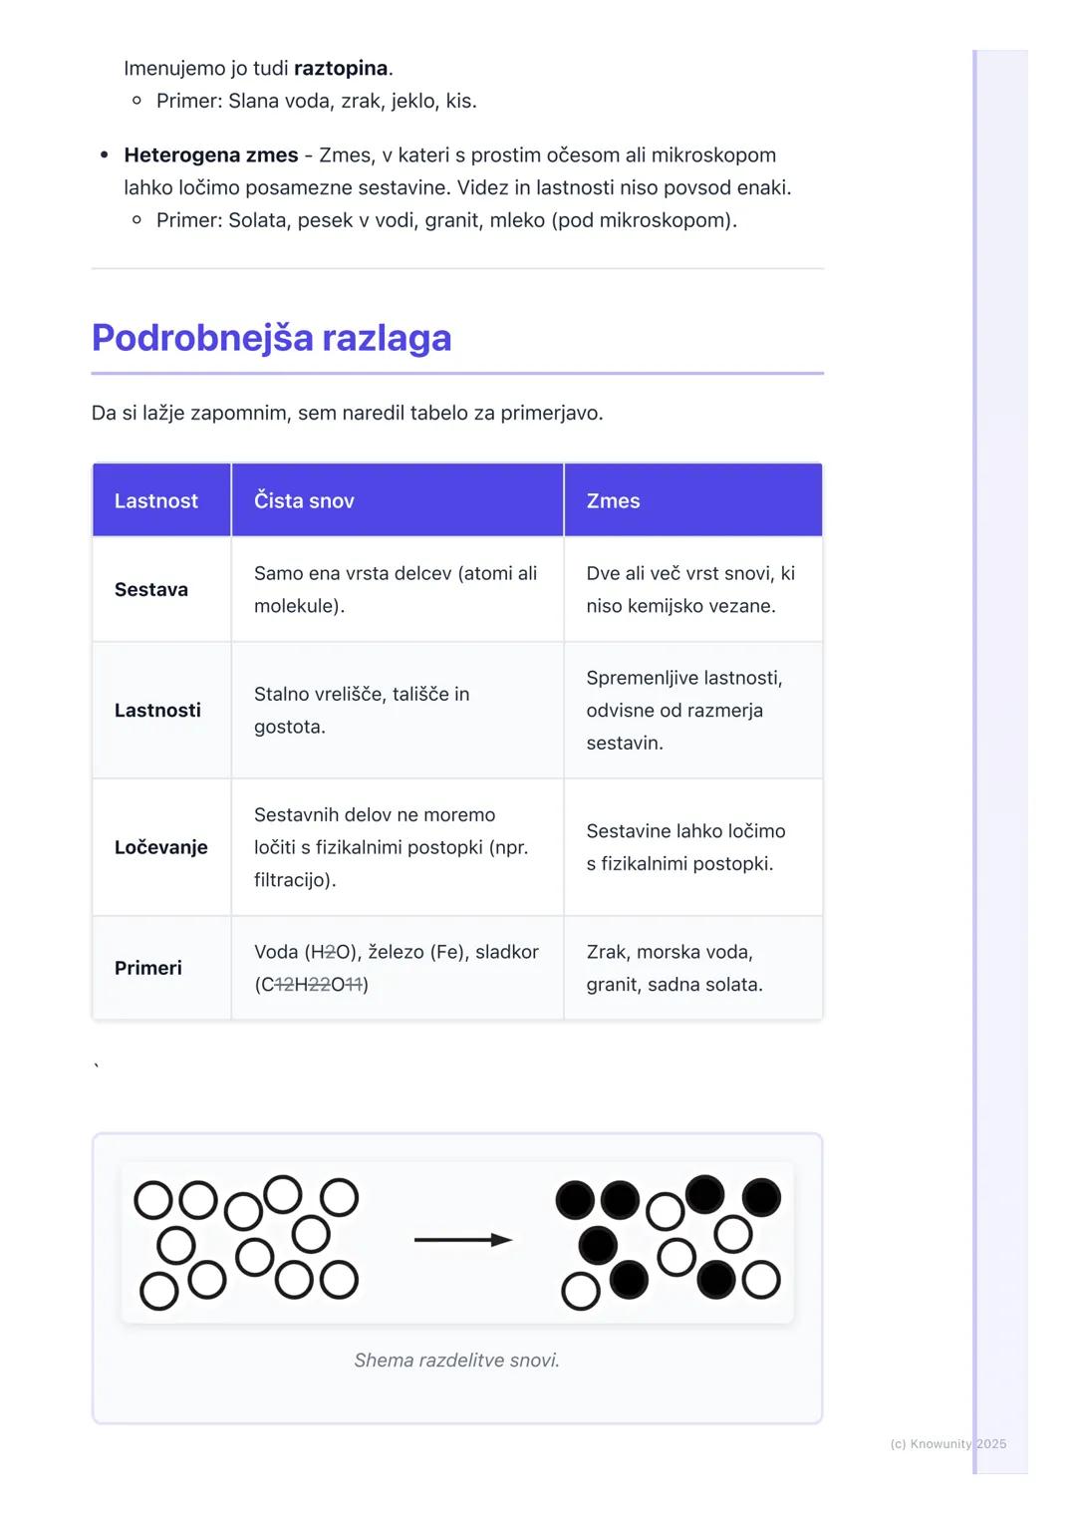Click the bold 'Heterogena zmes' term
The height and width of the screenshot is (1523, 1076).
click(x=211, y=155)
